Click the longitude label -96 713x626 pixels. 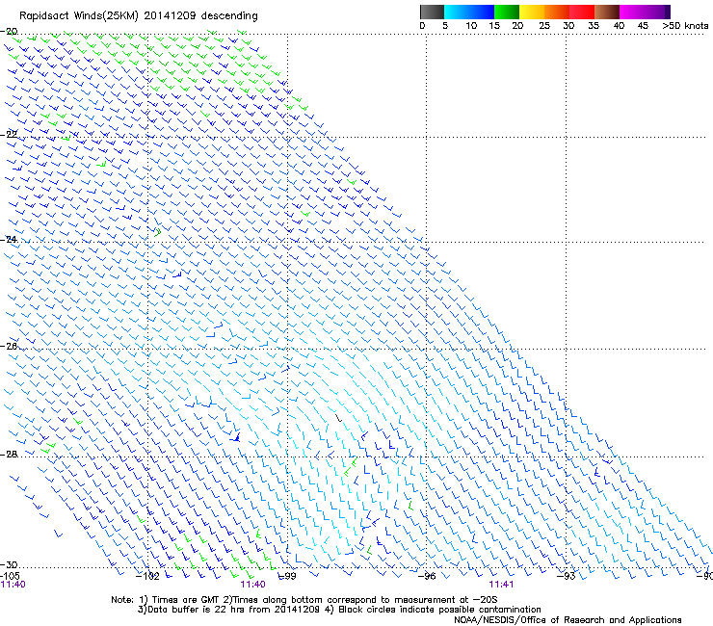click(427, 576)
